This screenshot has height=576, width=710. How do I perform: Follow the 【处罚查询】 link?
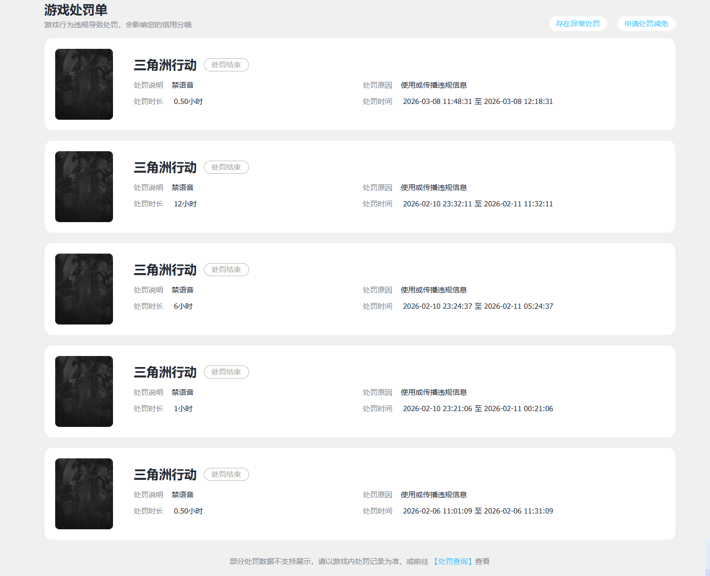452,561
